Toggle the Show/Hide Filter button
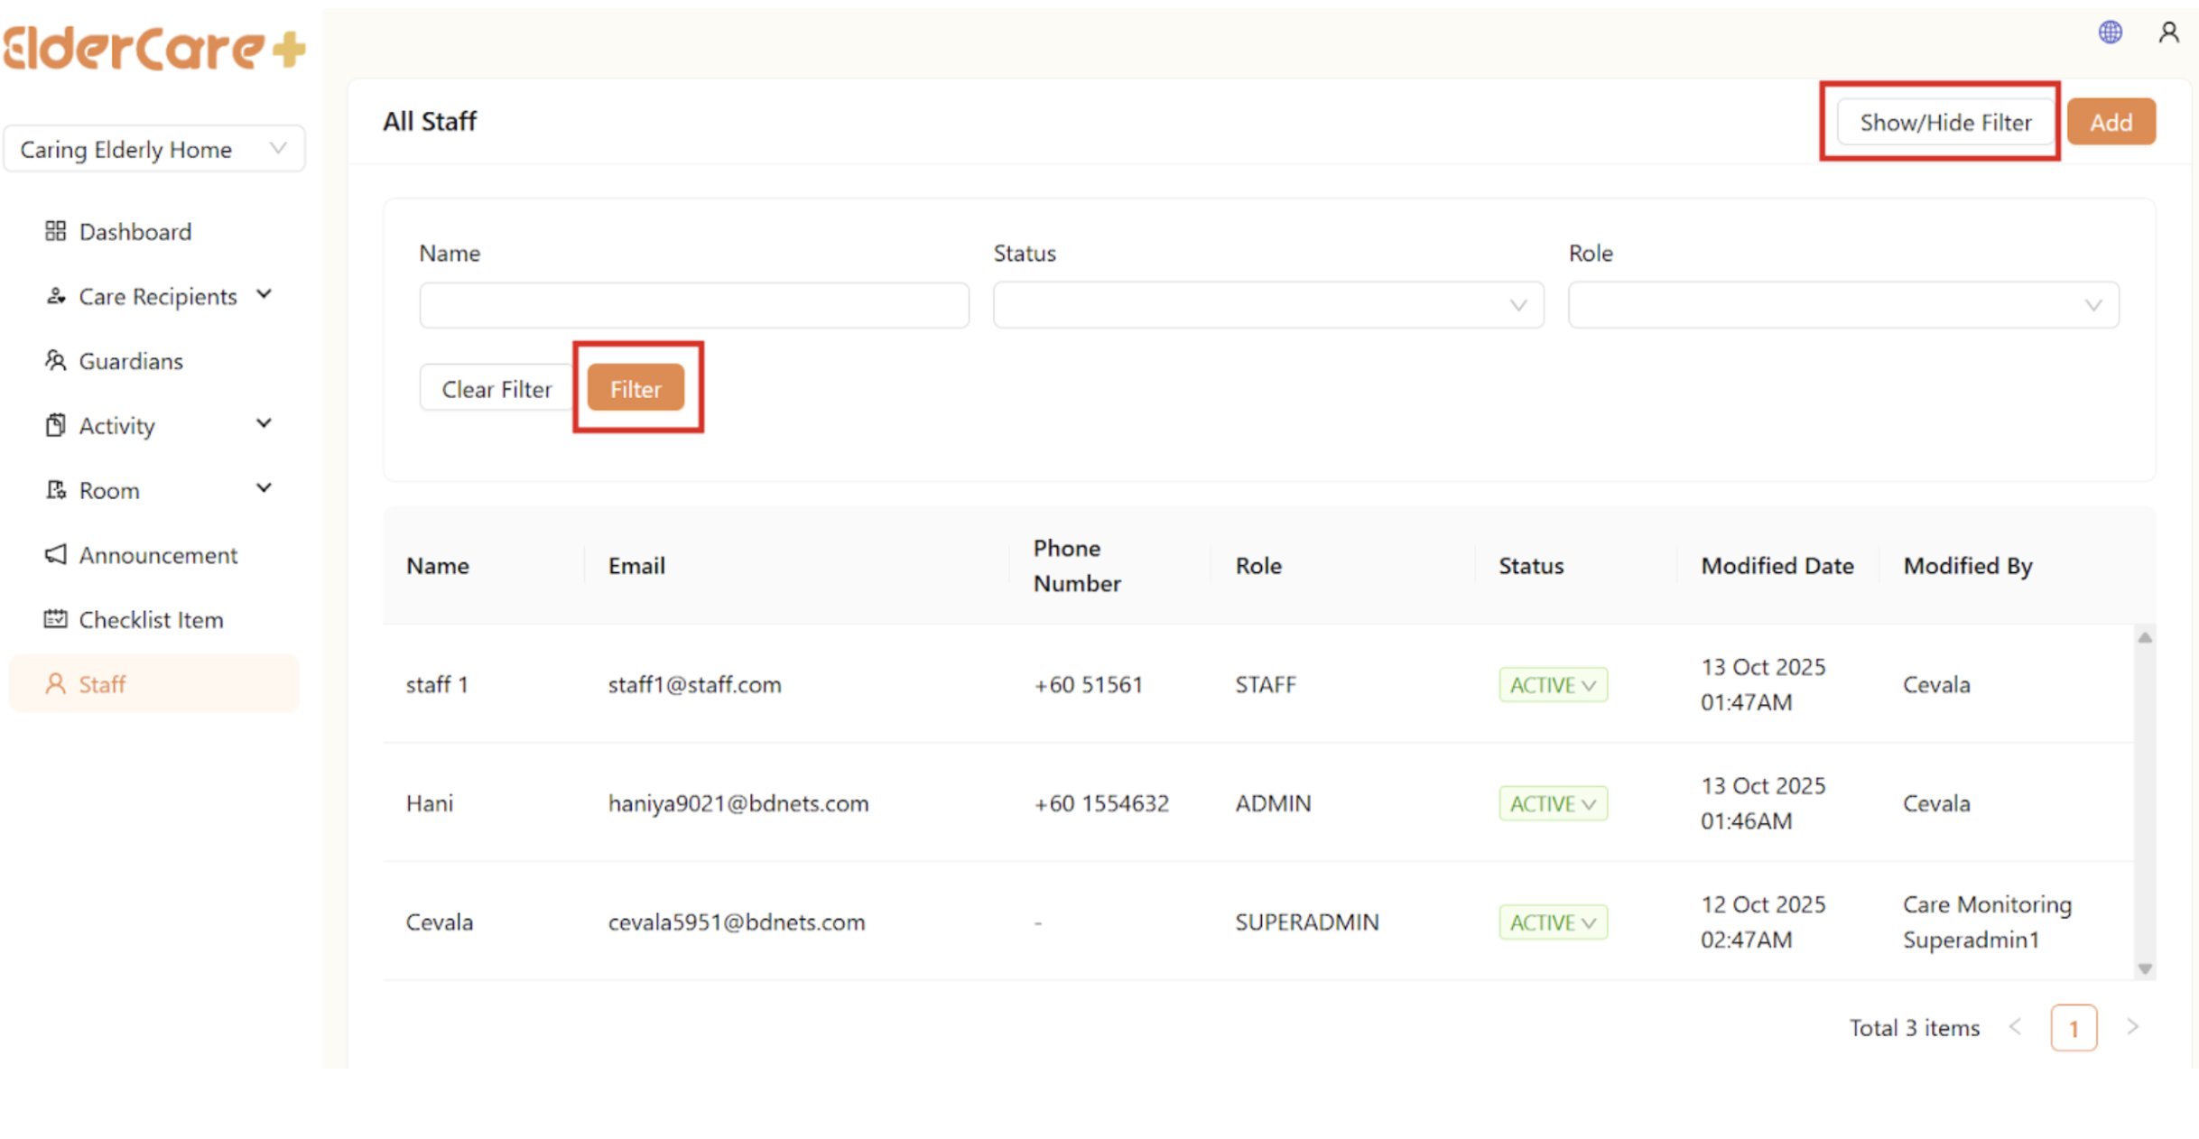The height and width of the screenshot is (1139, 2199). 1944,122
